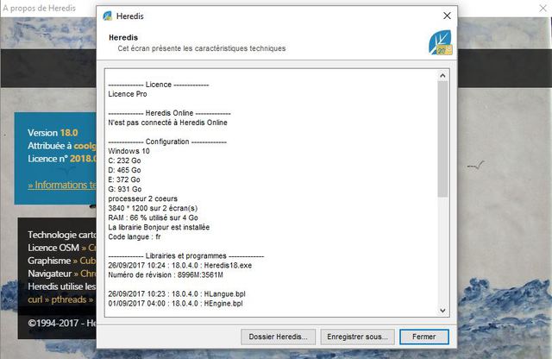Click the vertical scrollbar thumb
Screen dimensions: 552x359
442,139
